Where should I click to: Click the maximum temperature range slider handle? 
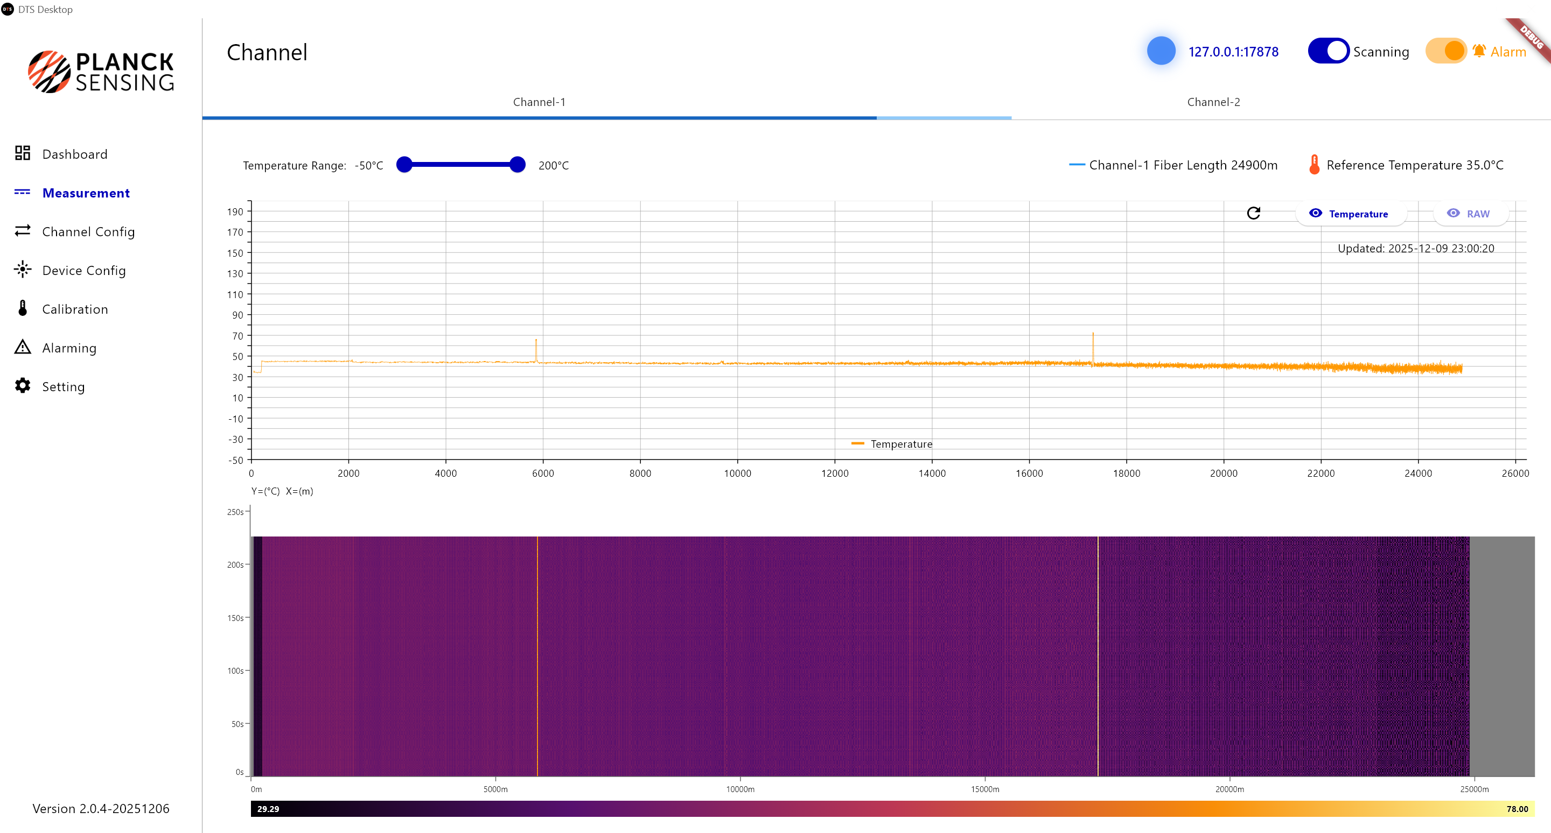point(517,165)
